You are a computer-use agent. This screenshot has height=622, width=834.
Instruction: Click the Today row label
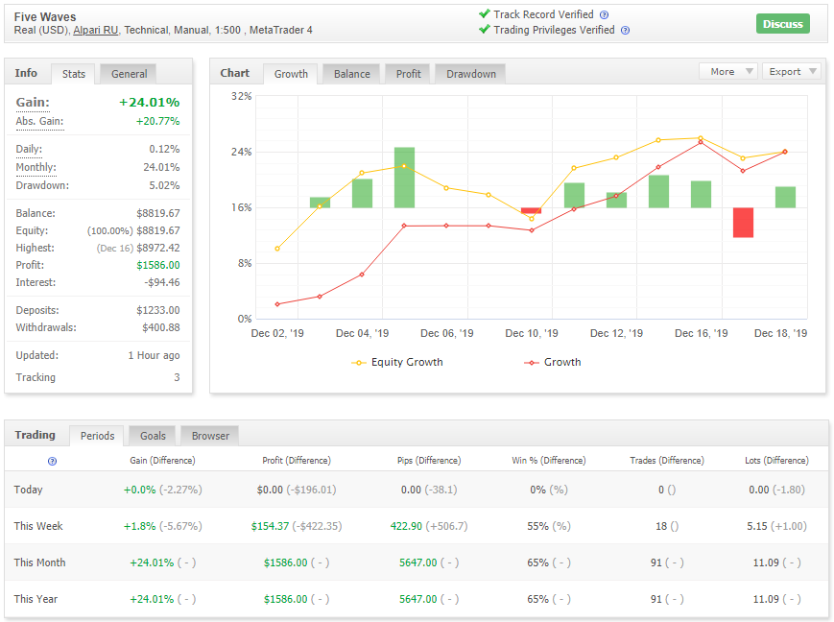point(28,490)
